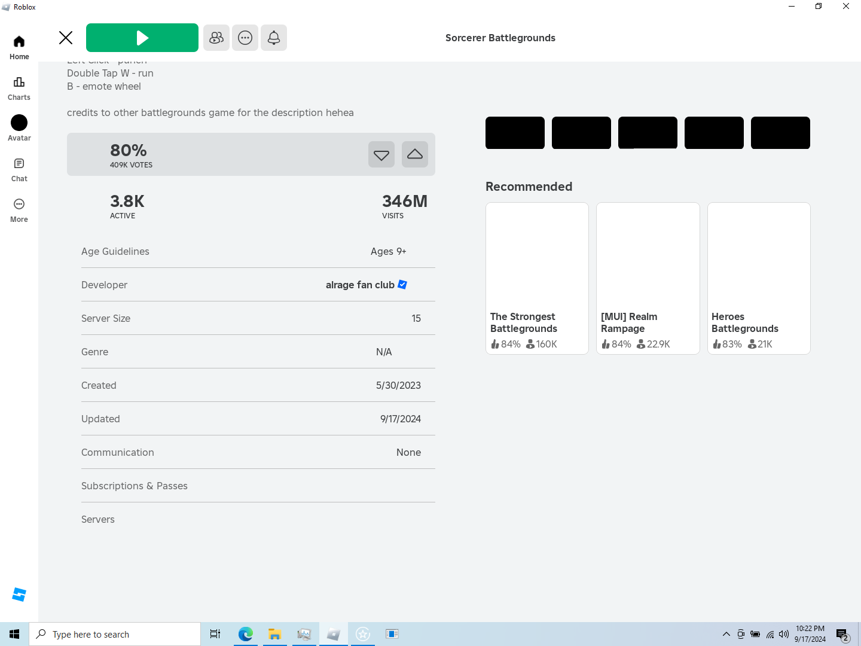Click the Meet Now icon in system tray
Image resolution: width=861 pixels, height=646 pixels.
(x=741, y=634)
